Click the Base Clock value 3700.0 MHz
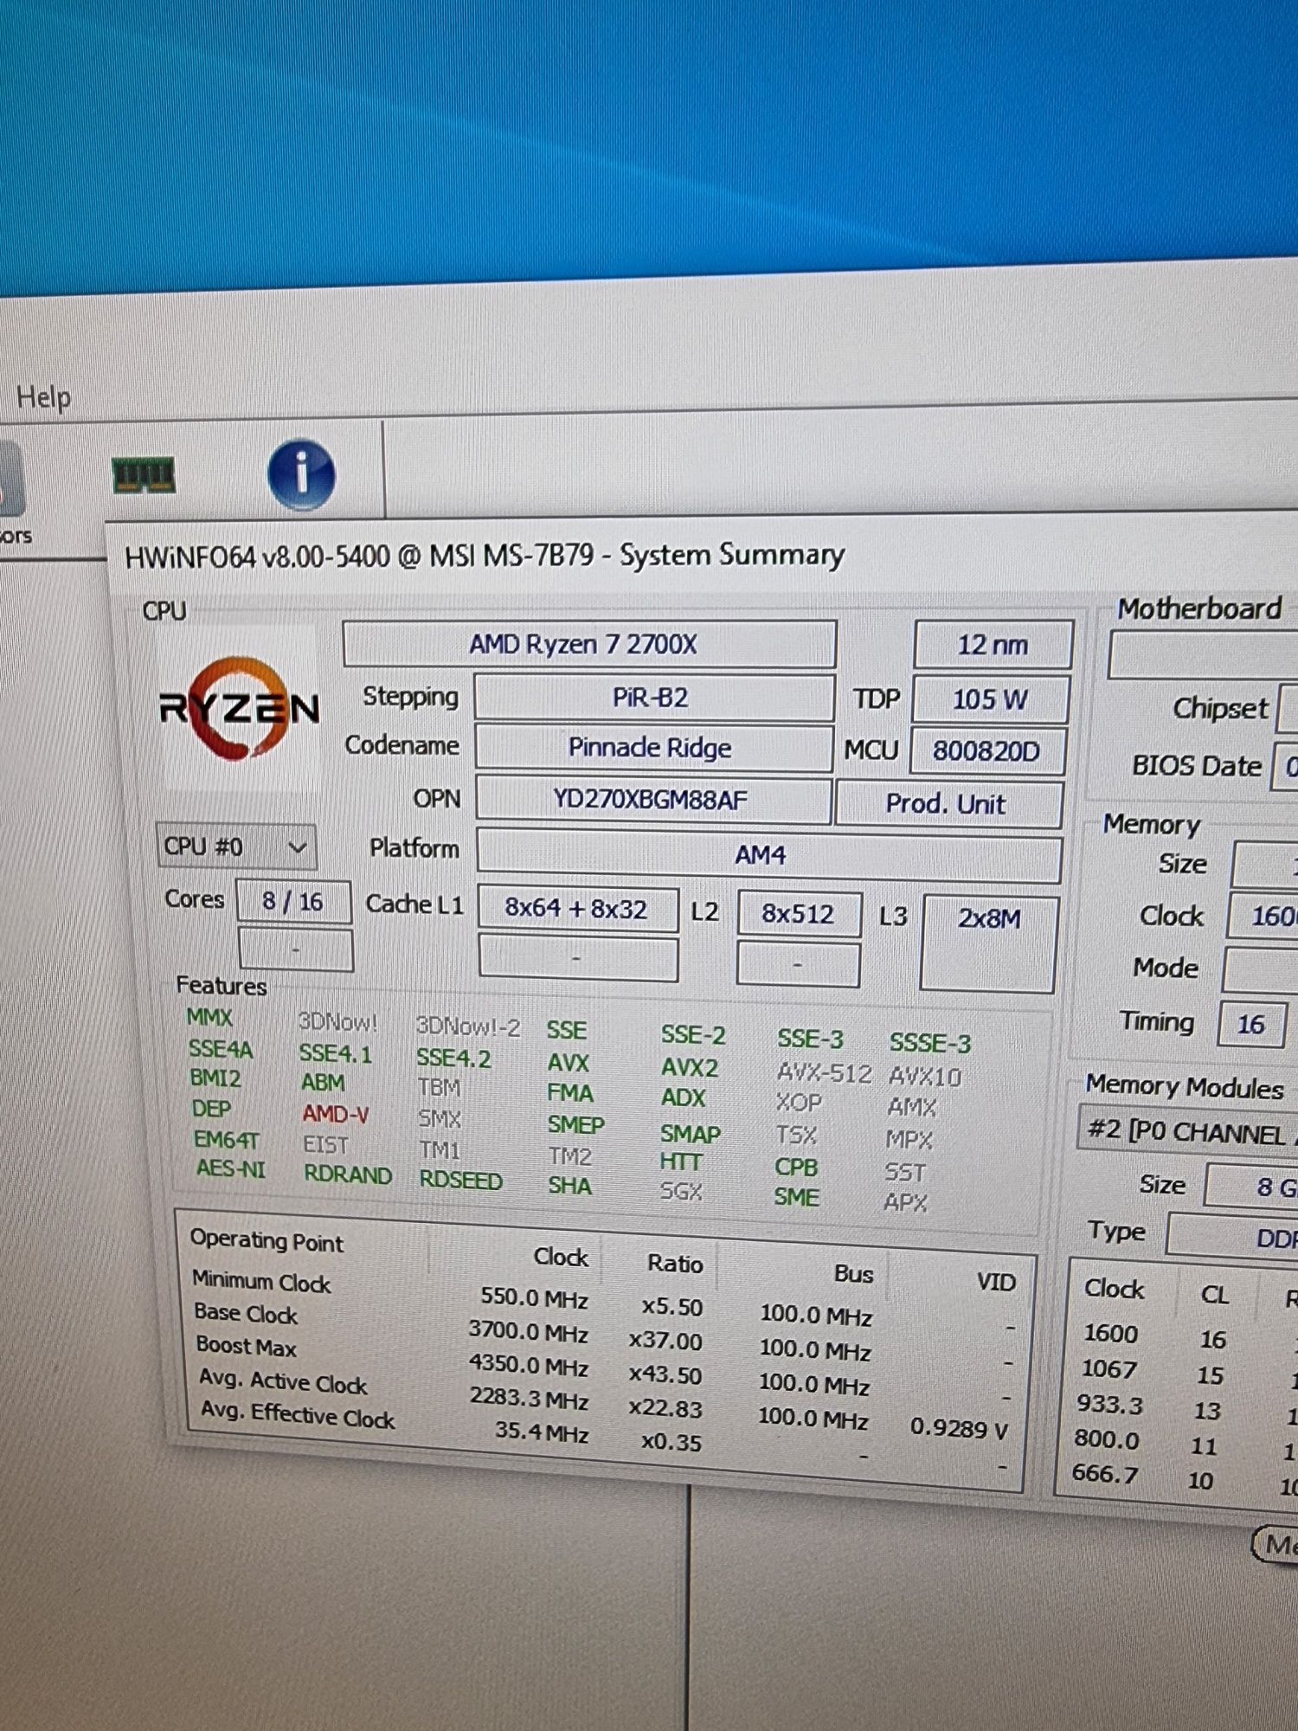 click(528, 1330)
